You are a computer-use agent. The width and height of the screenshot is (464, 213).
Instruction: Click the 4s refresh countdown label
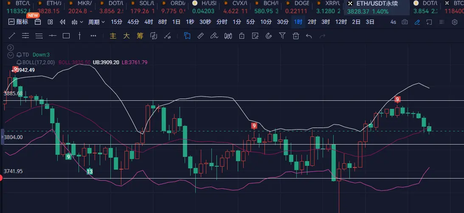click(x=393, y=22)
